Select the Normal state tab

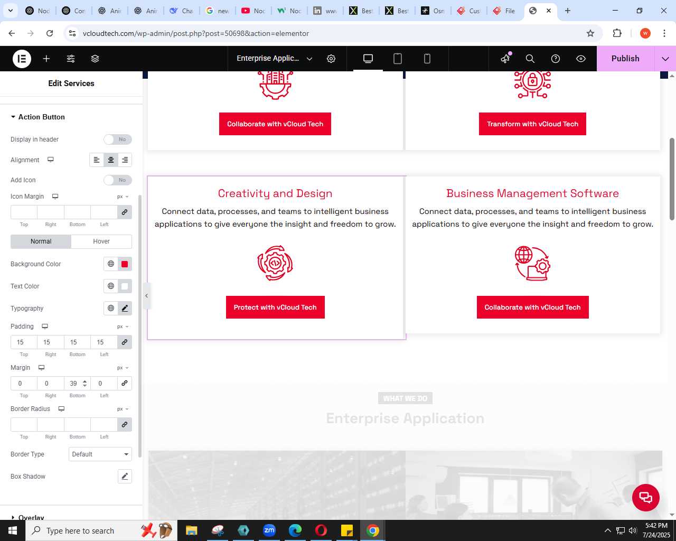(41, 241)
